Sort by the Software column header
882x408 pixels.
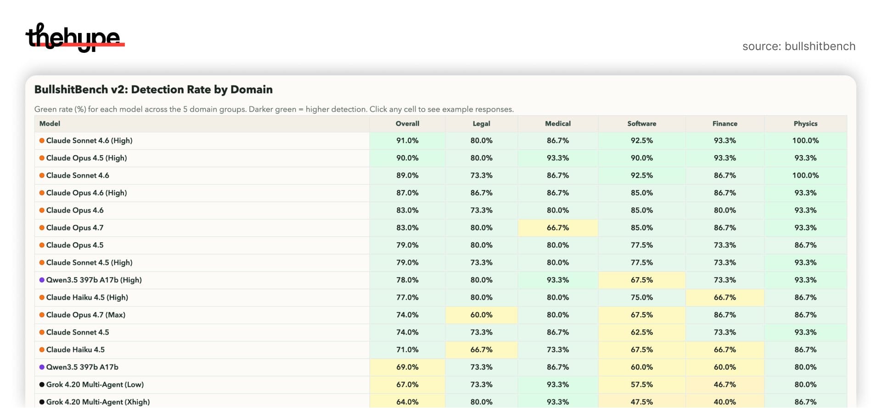pos(641,124)
